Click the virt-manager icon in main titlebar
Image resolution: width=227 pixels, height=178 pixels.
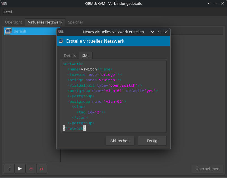click(4, 4)
